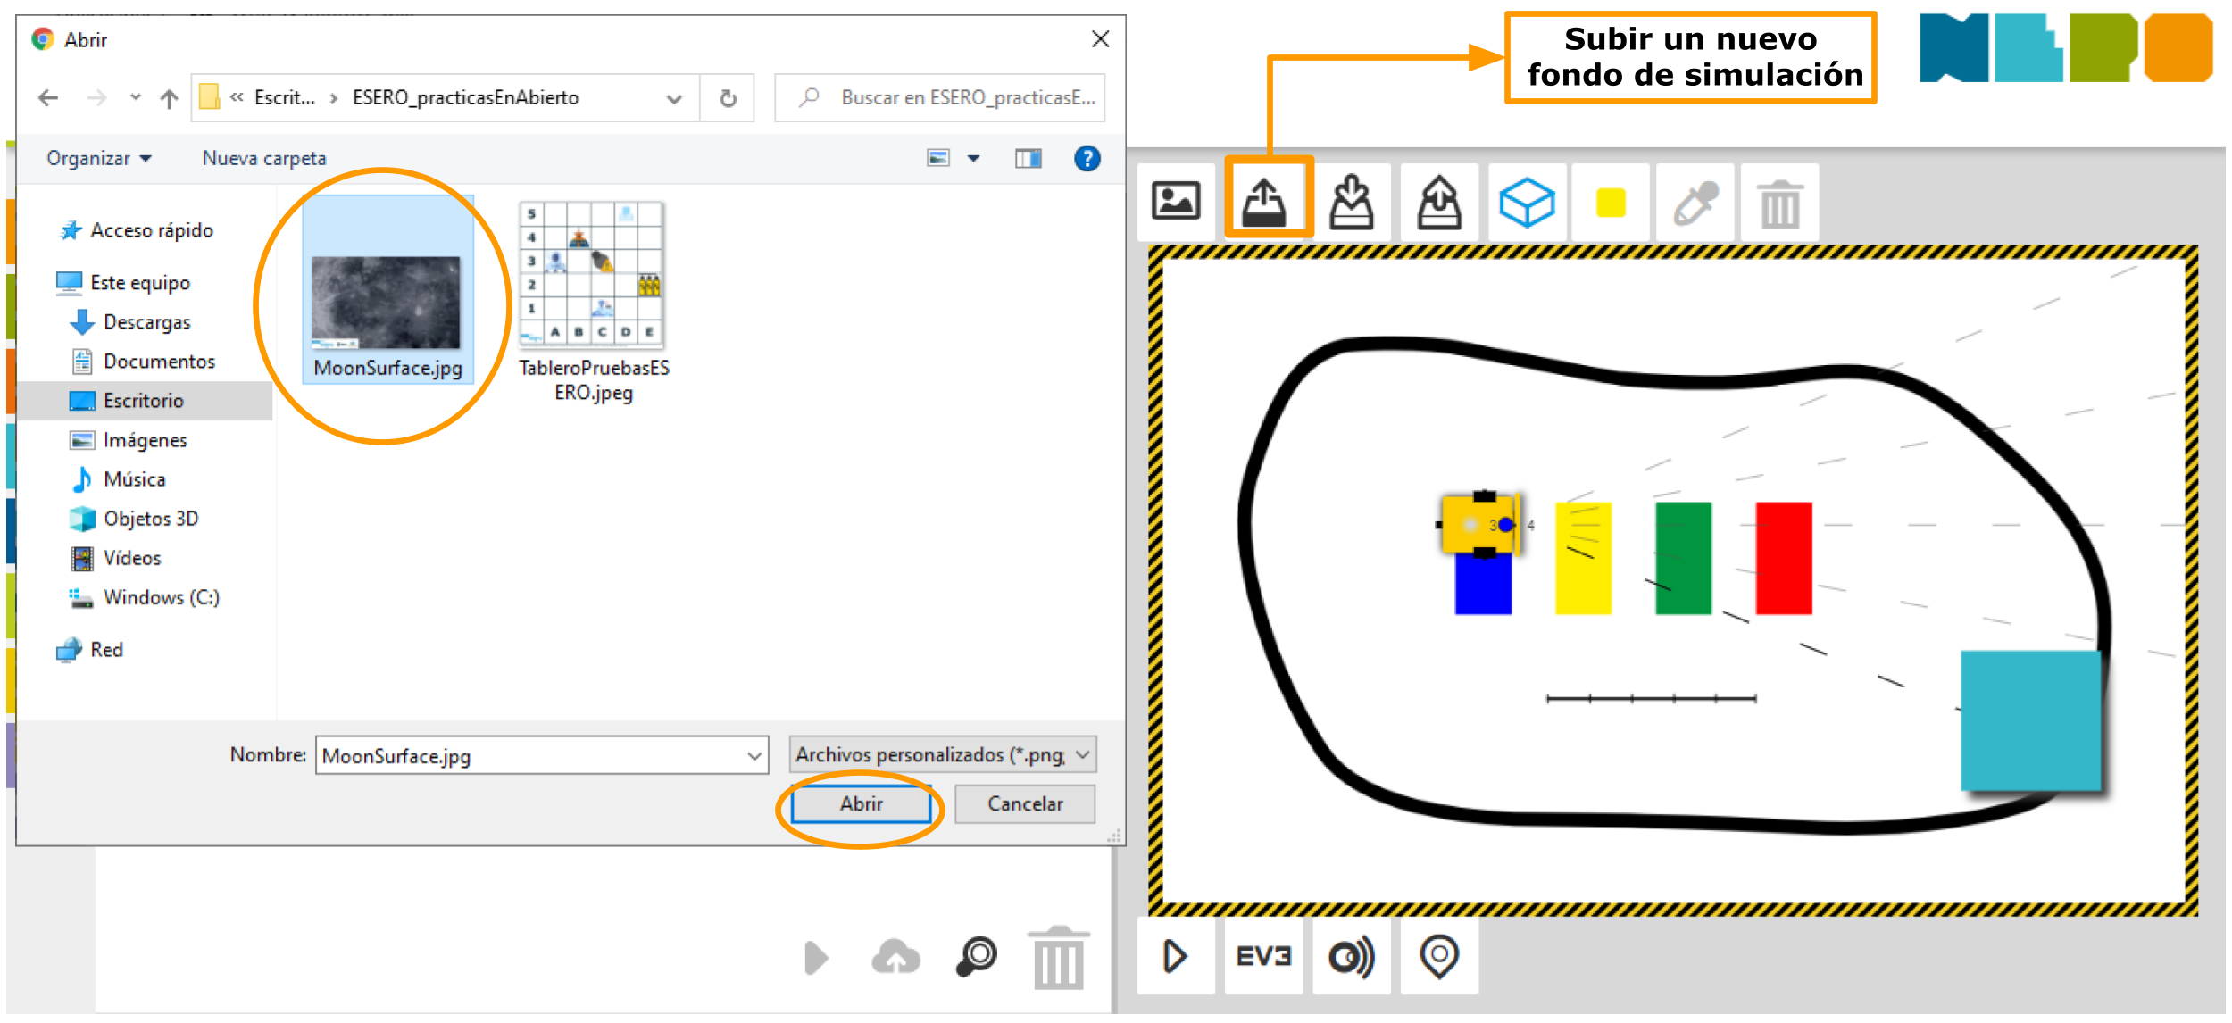Open the EV3 robot view button
Image resolution: width=2232 pixels, height=1023 pixels.
pyautogui.click(x=1263, y=956)
